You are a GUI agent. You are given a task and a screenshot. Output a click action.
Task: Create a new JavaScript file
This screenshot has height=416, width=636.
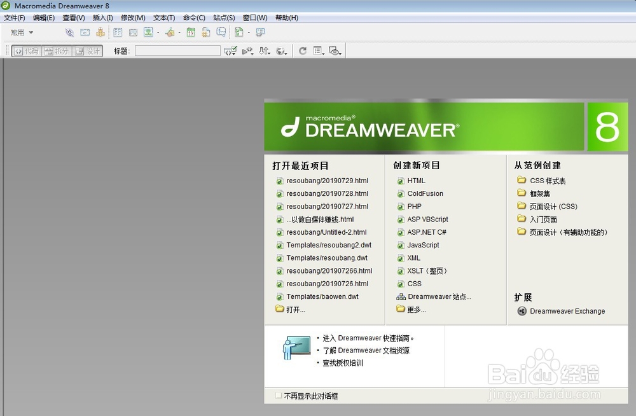click(423, 245)
